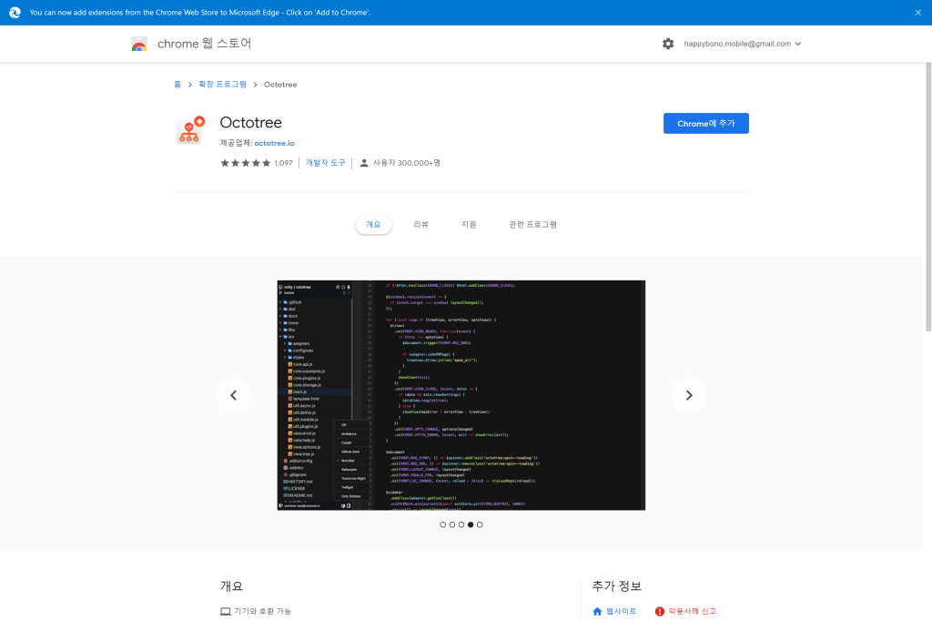Click the website home icon
Viewport: 932px width, 621px height.
[x=597, y=612]
